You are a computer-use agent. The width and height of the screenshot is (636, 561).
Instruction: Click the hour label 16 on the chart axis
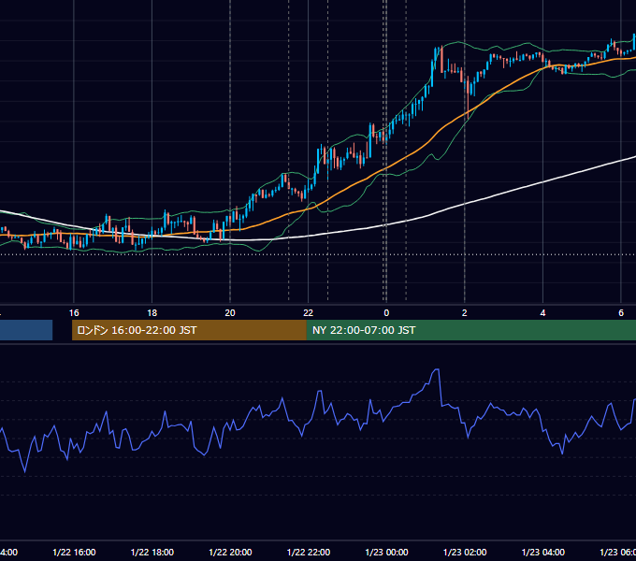74,313
